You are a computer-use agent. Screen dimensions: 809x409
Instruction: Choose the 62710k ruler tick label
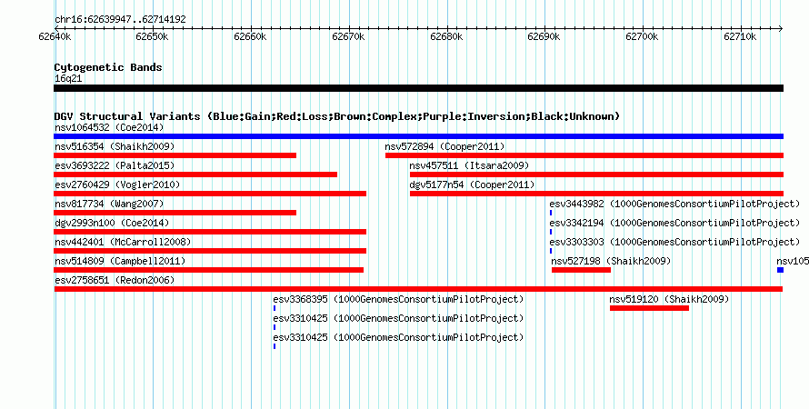click(740, 36)
